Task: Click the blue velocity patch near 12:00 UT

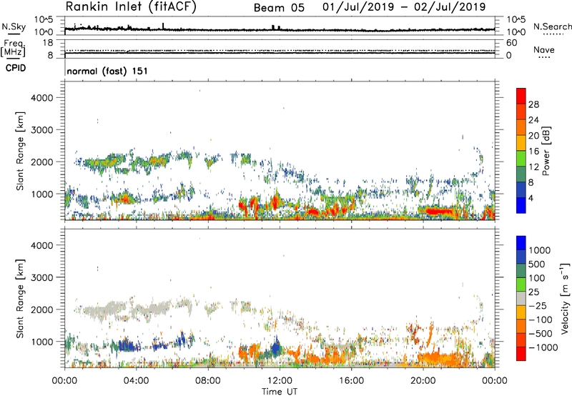Action: [x=276, y=349]
